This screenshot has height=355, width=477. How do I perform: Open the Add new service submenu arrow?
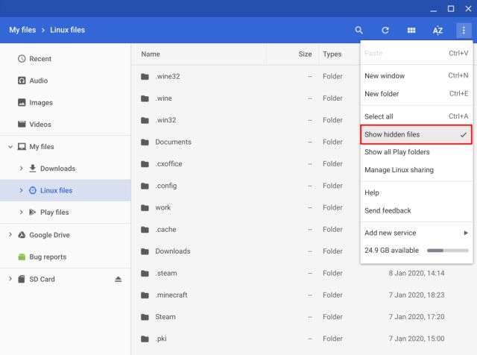click(x=466, y=233)
